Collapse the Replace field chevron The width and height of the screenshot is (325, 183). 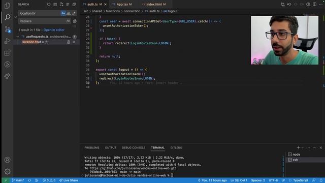click(x=16, y=17)
